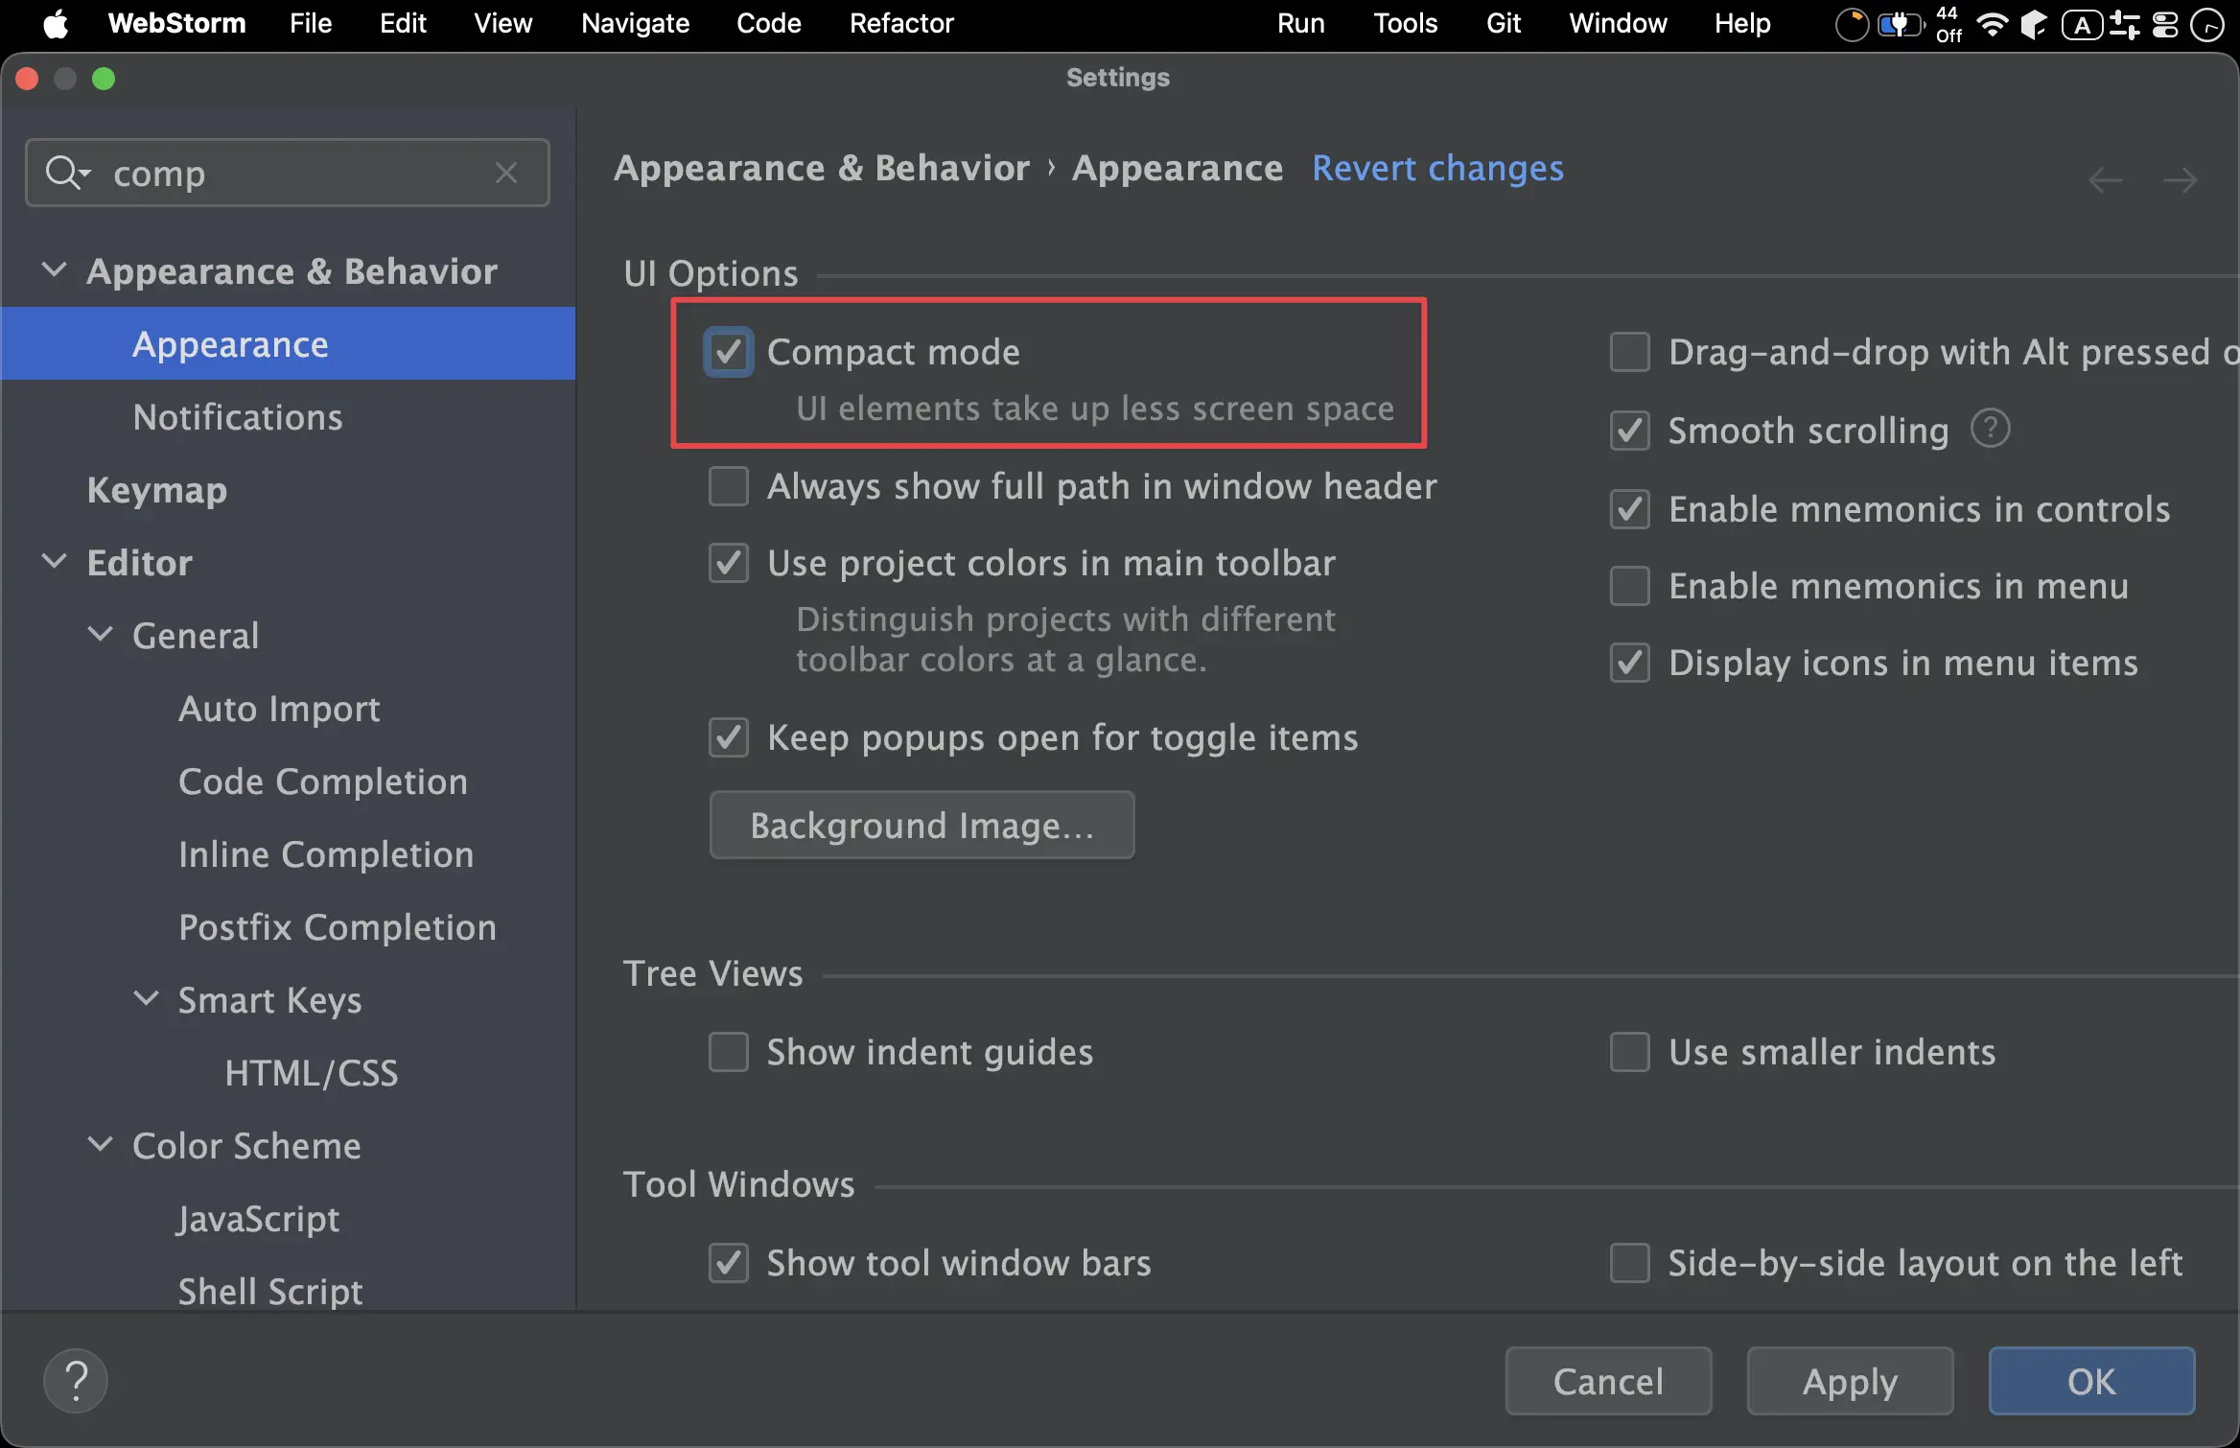
Task: Open the Git menu
Action: pyautogui.click(x=1504, y=23)
